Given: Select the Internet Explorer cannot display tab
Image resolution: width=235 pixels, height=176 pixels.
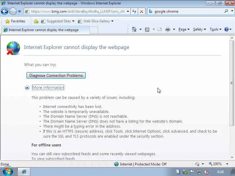Looking at the screenshot, I should click(x=46, y=30).
